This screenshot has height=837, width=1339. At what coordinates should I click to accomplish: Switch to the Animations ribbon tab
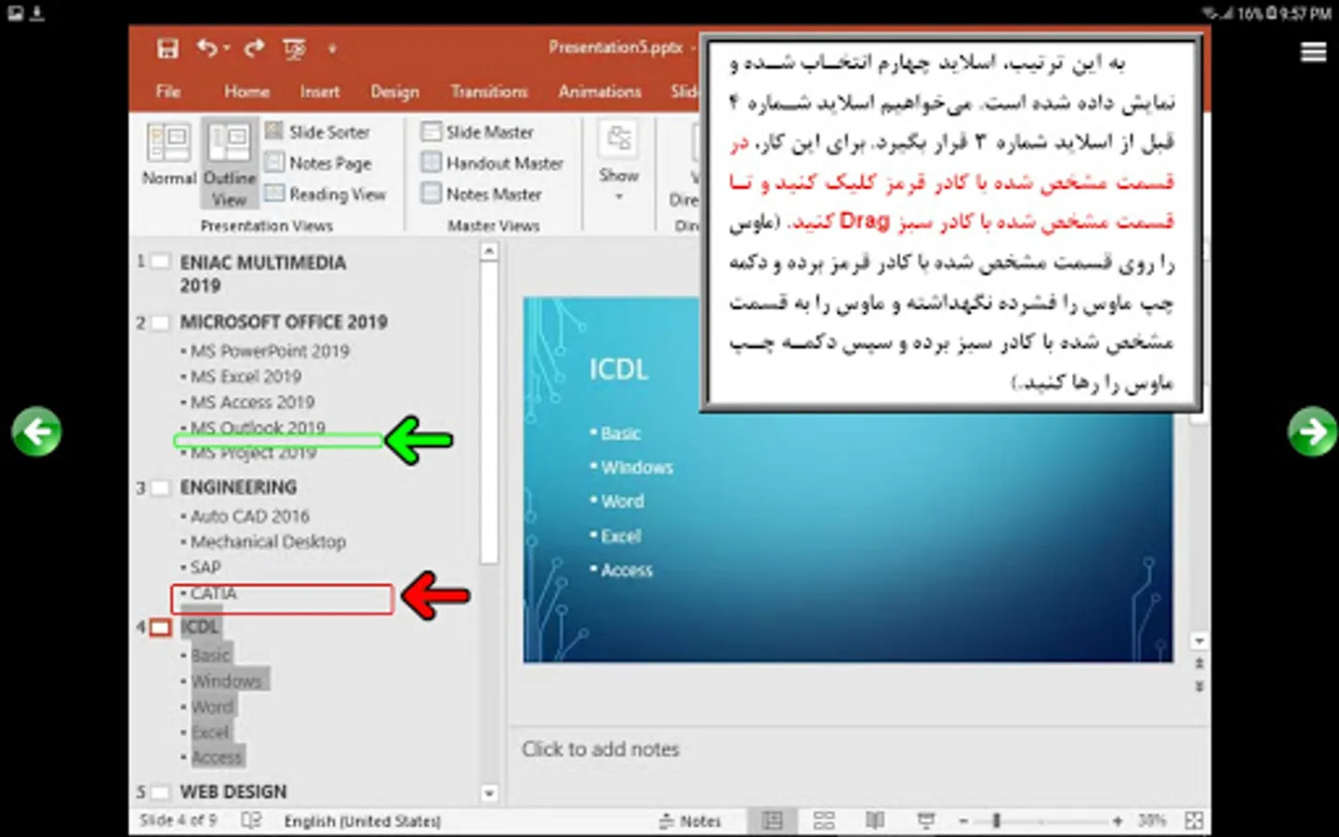pos(600,91)
